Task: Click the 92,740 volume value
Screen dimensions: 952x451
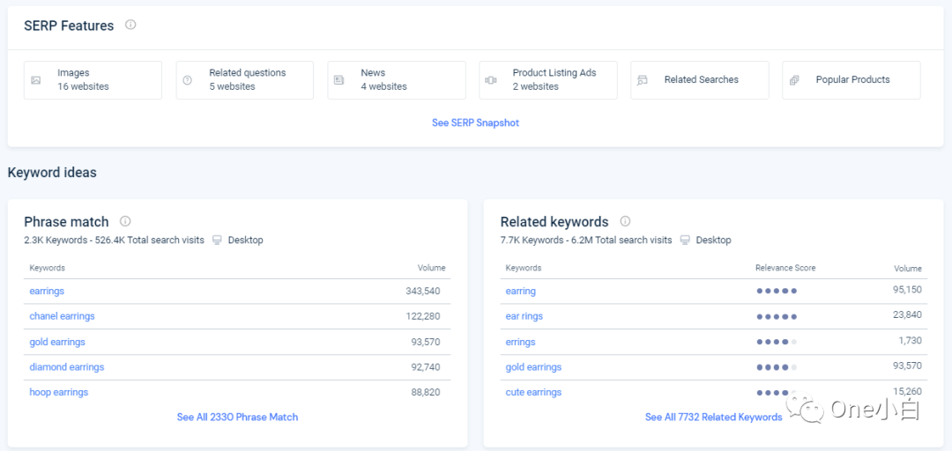Action: coord(426,366)
